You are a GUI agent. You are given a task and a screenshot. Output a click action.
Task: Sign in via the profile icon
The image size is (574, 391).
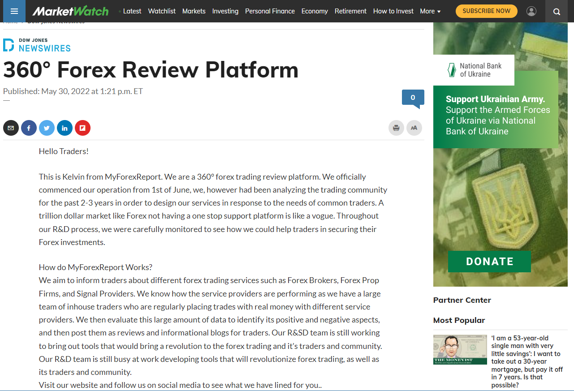[531, 11]
